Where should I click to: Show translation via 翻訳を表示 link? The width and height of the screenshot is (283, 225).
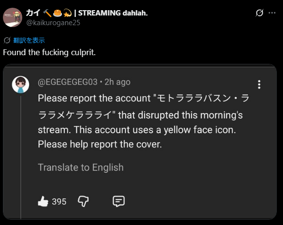(29, 40)
